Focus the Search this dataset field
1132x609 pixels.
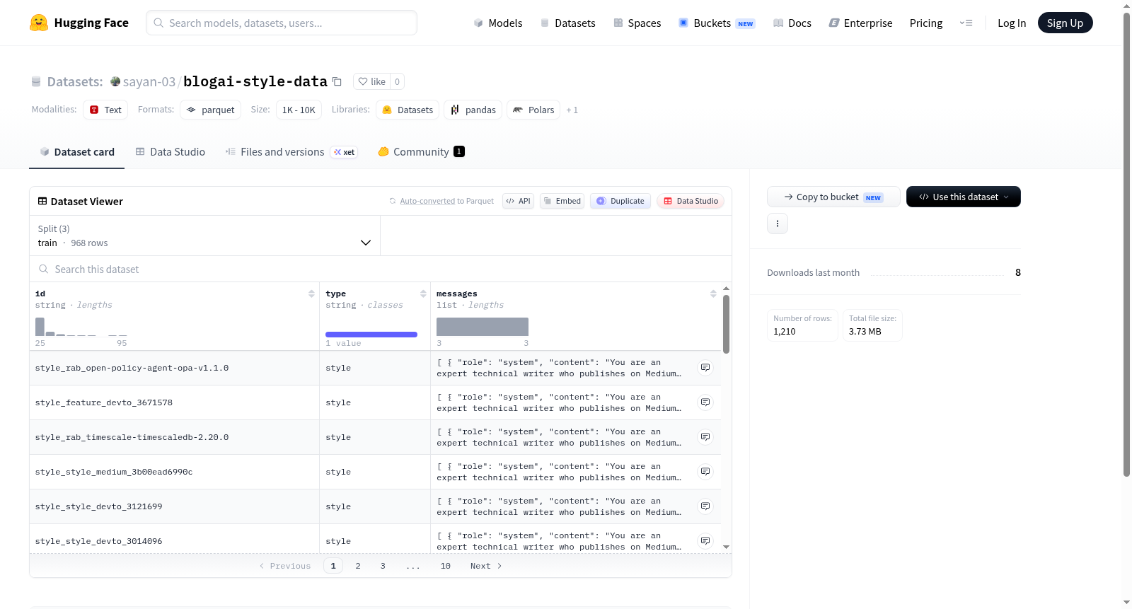pos(381,269)
